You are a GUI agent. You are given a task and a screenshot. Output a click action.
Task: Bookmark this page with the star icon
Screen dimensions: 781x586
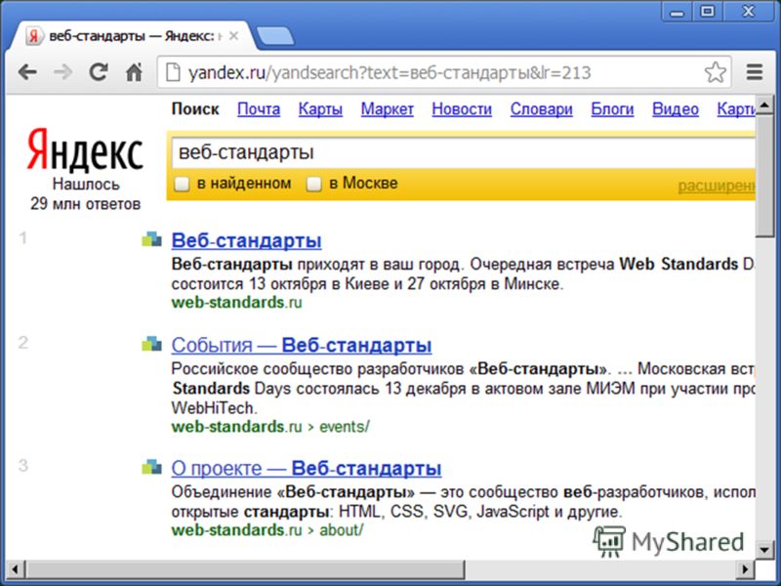coord(716,72)
